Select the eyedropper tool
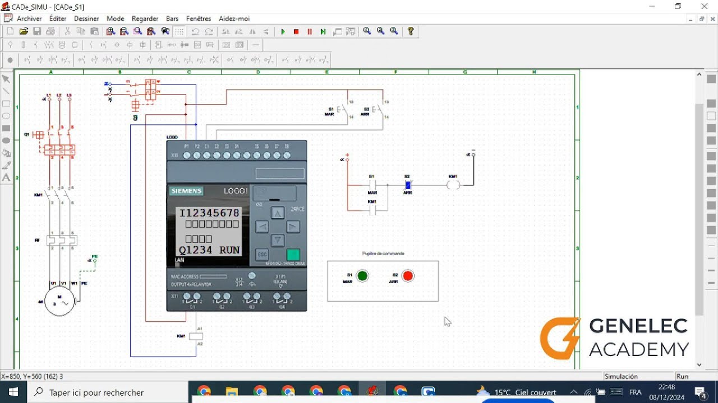 (x=6, y=165)
